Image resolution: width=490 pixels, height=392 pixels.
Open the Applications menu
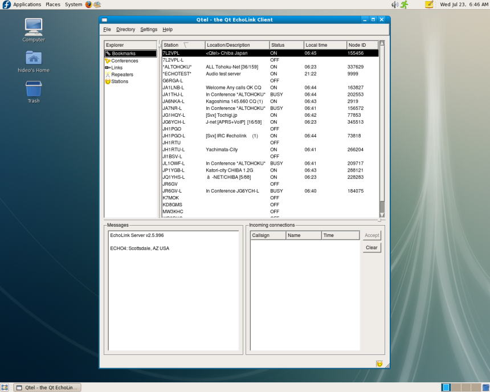coord(27,5)
